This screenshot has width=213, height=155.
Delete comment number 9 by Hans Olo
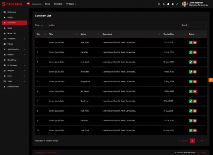195,121
